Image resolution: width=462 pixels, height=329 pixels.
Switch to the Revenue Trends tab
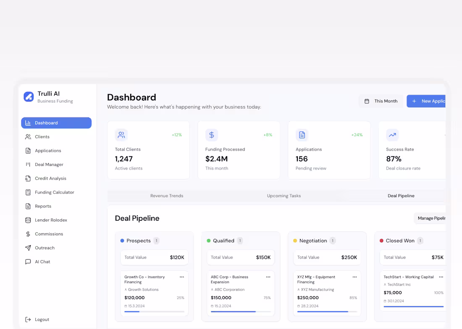pyautogui.click(x=166, y=196)
